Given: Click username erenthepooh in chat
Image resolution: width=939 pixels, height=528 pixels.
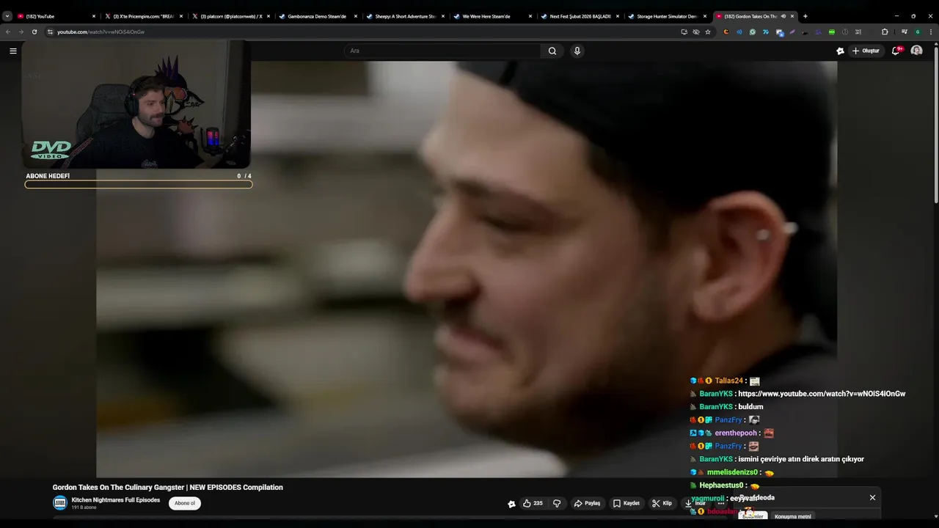Looking at the screenshot, I should click(x=737, y=433).
